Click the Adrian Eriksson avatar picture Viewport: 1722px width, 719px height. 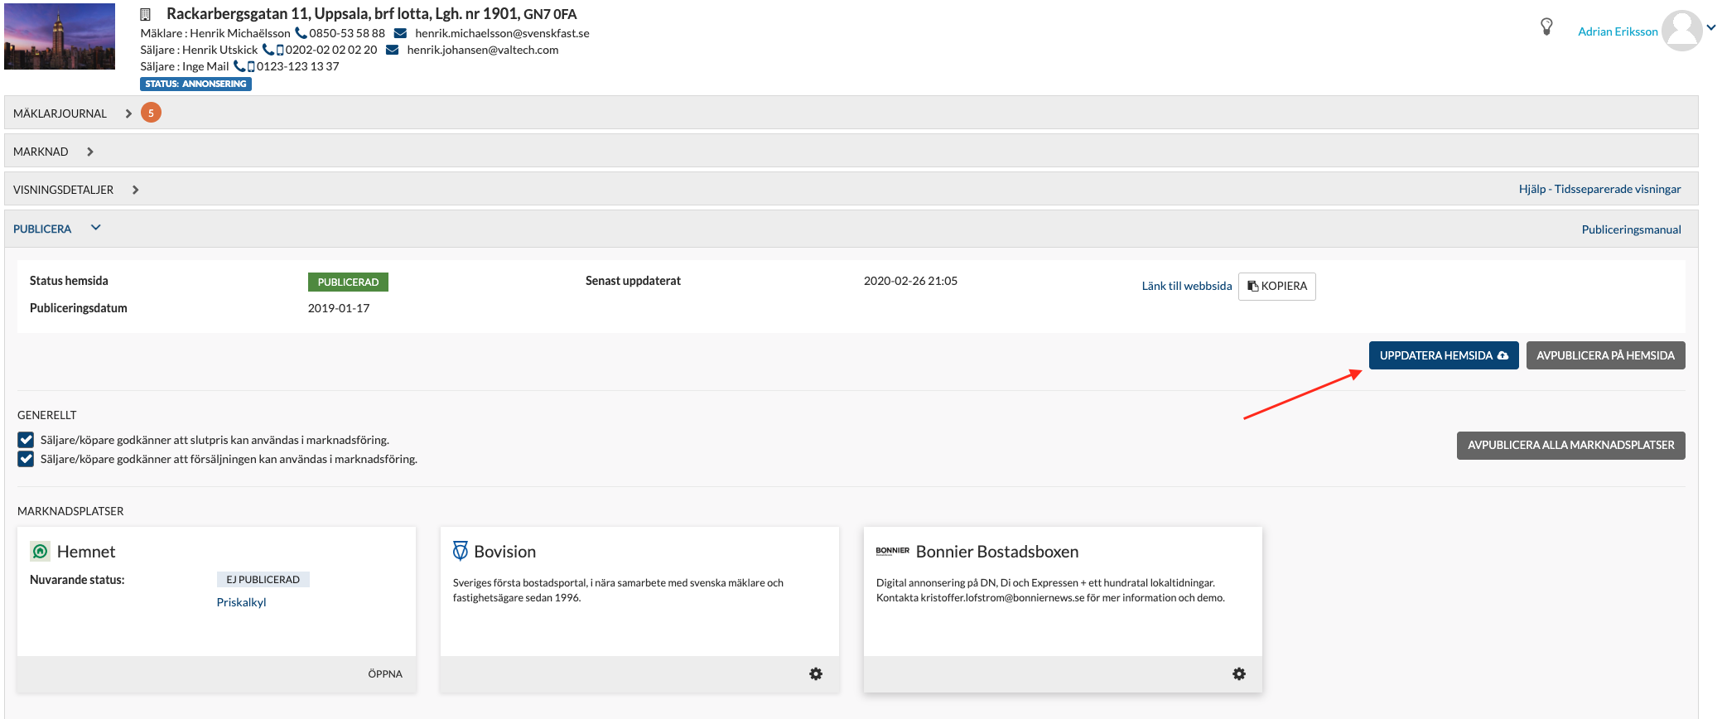pos(1681,31)
